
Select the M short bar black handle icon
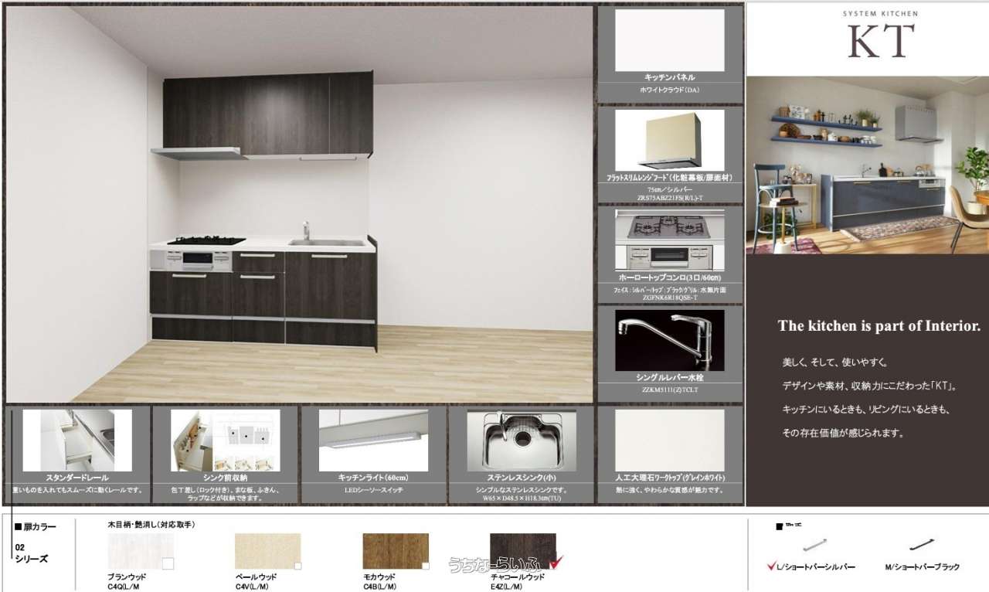[x=922, y=544]
